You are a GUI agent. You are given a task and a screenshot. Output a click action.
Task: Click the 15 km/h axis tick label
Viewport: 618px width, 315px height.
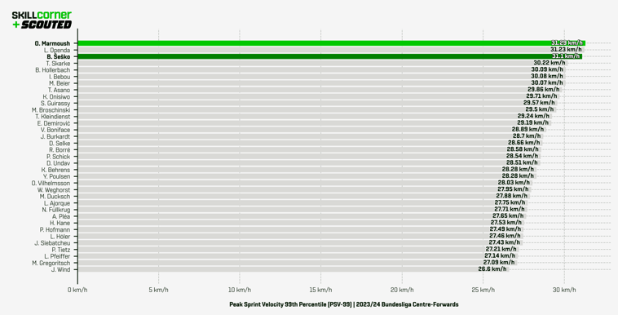pyautogui.click(x=321, y=291)
